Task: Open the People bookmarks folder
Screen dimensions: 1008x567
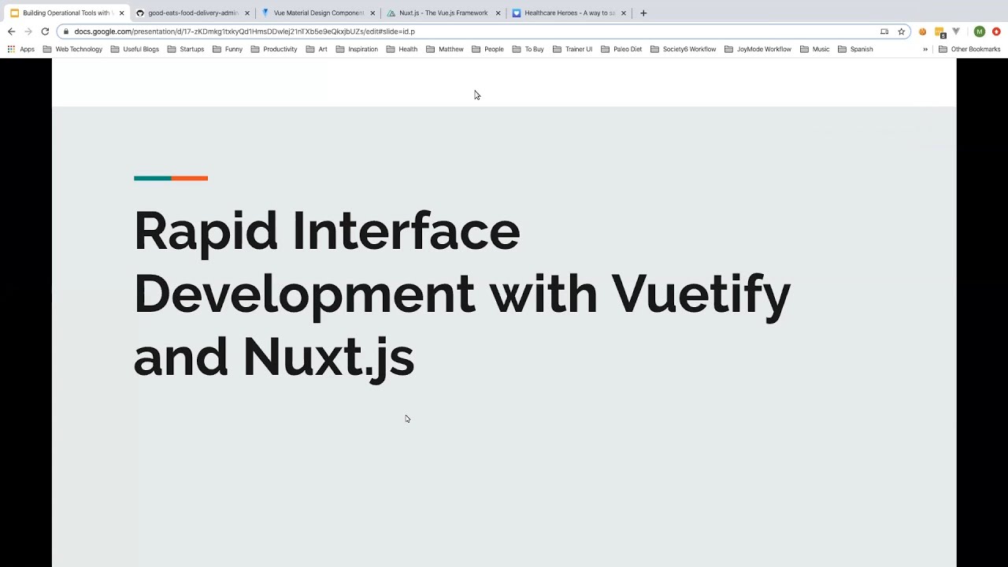Action: coord(487,49)
